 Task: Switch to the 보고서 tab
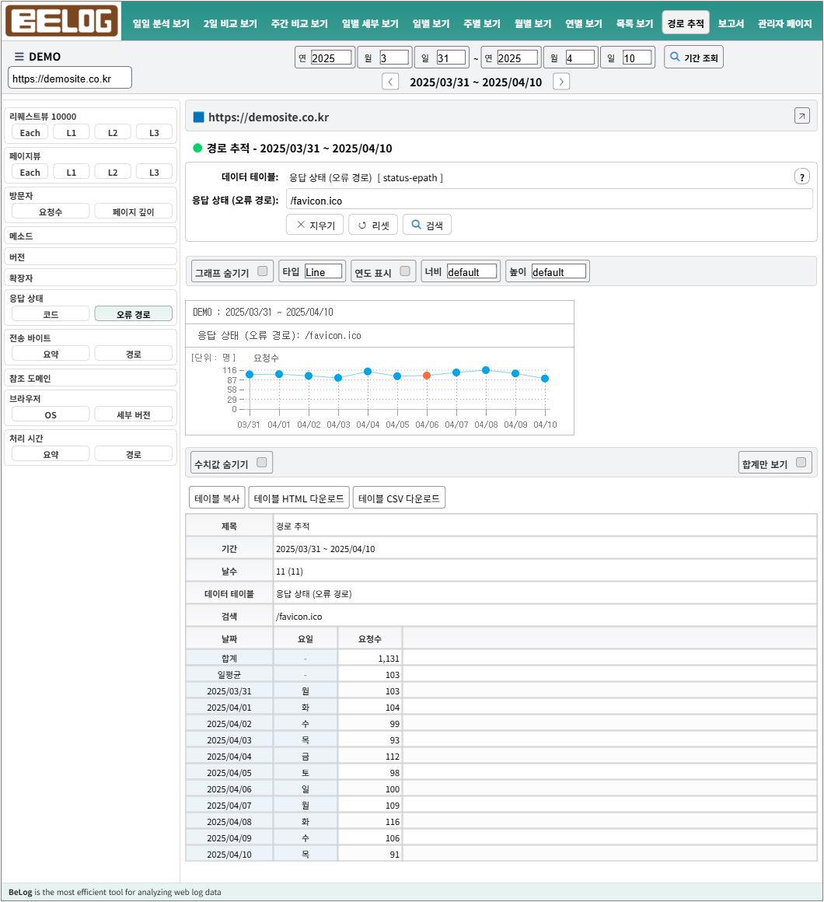[731, 23]
